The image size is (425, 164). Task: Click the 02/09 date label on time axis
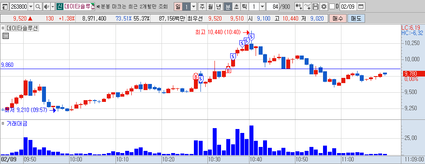pos(9,159)
